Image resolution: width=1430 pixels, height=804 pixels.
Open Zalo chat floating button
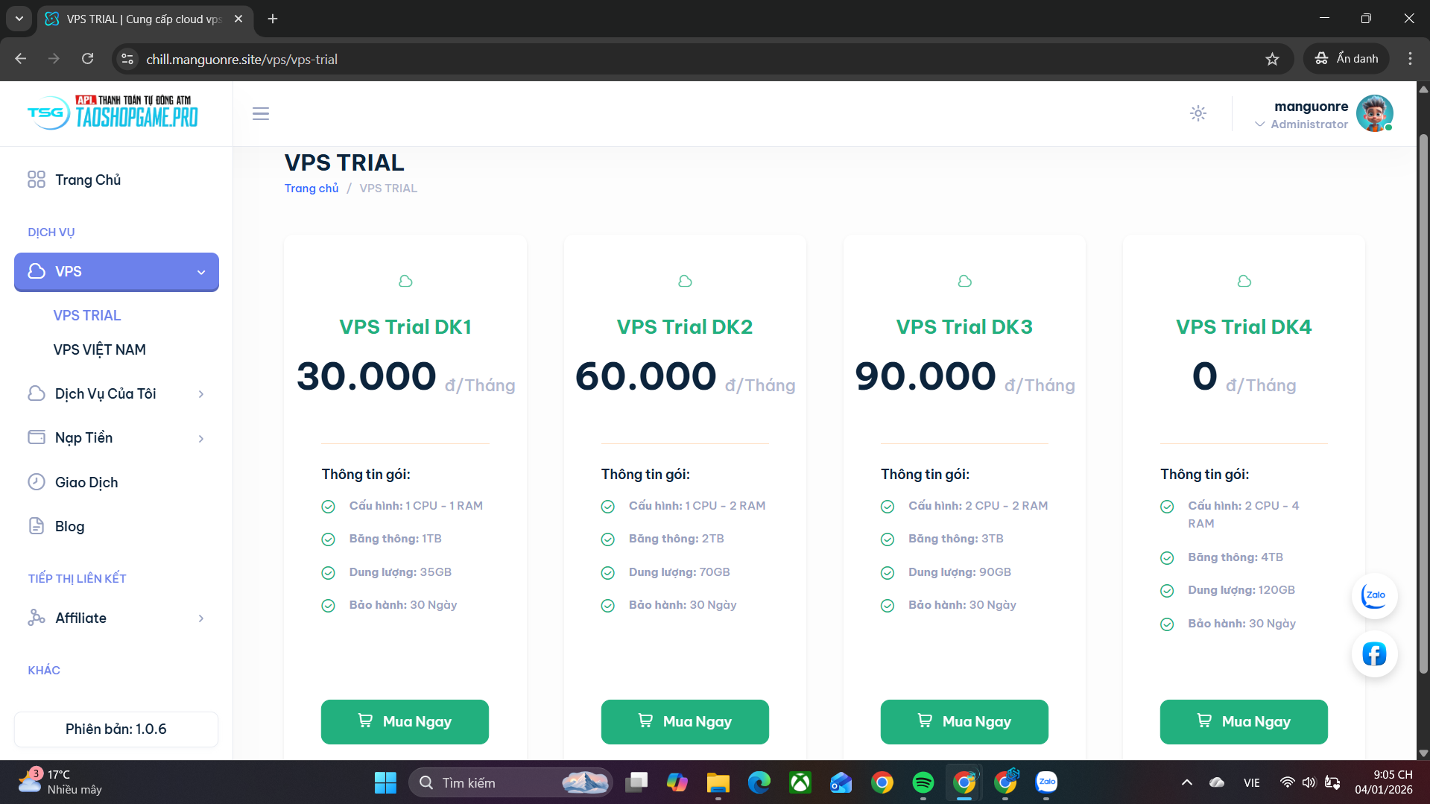coord(1373,595)
